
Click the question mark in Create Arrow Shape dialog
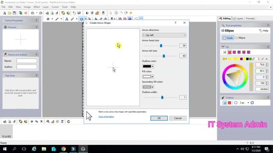point(175,23)
